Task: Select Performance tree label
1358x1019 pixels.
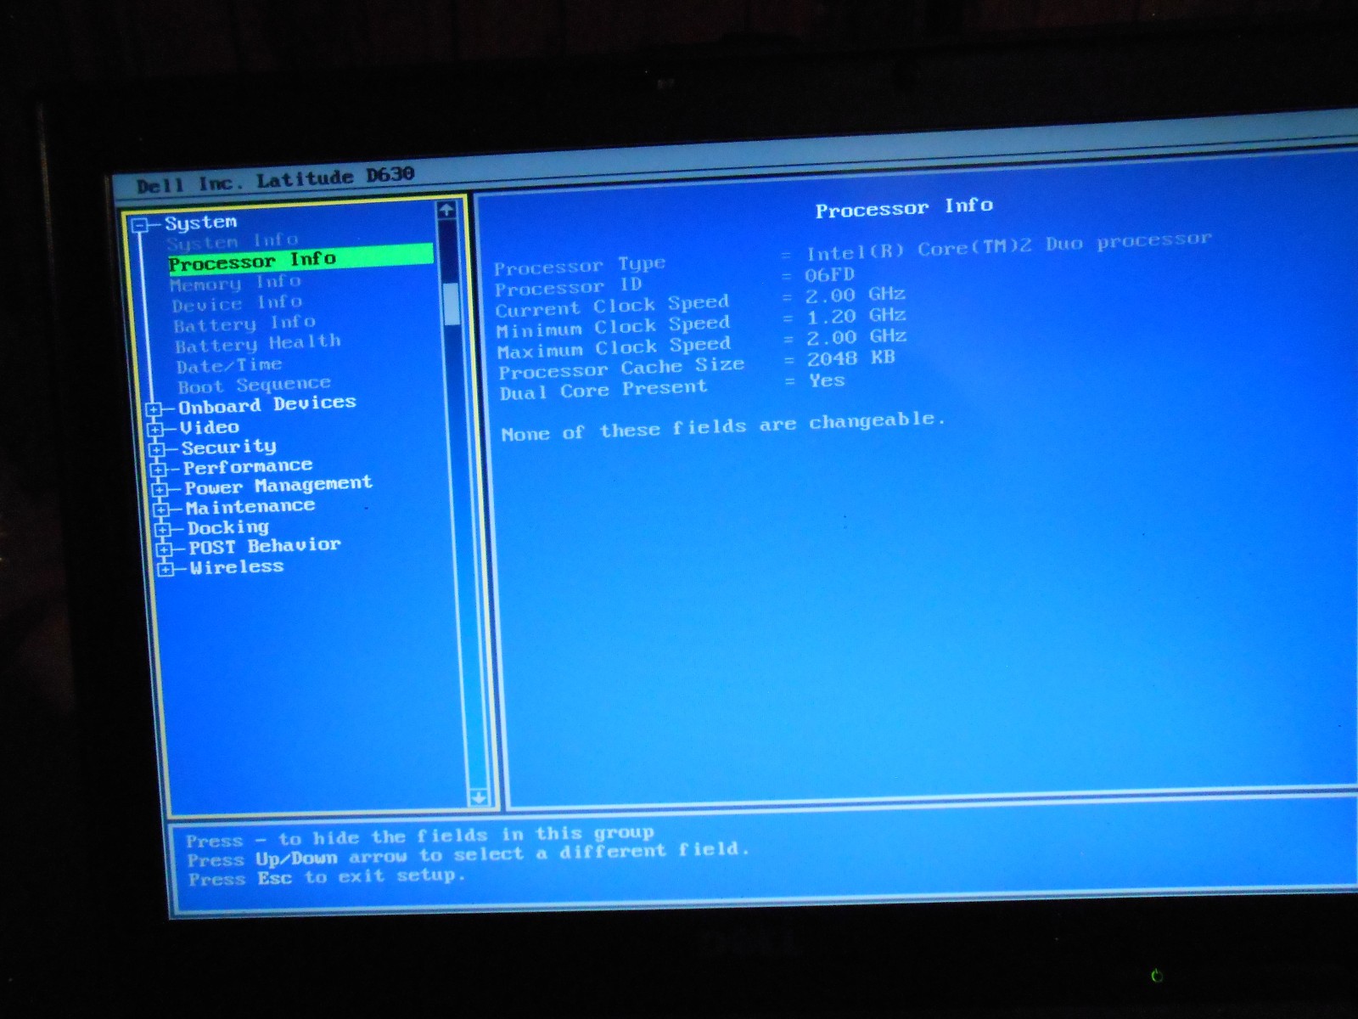Action: 248,467
